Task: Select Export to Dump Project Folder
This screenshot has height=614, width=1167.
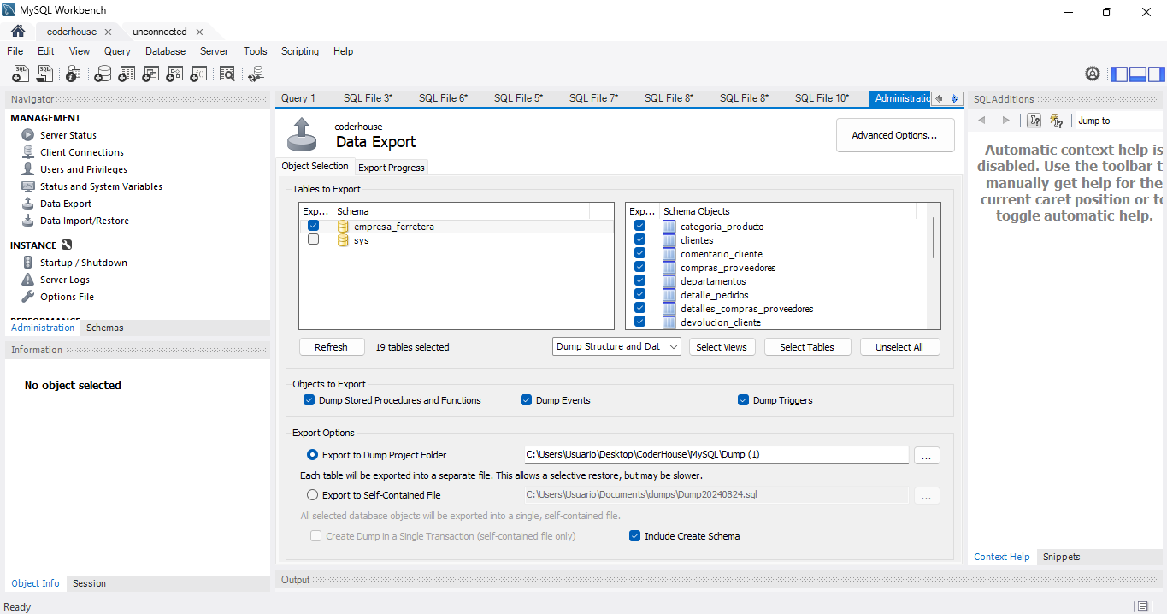Action: pos(312,455)
